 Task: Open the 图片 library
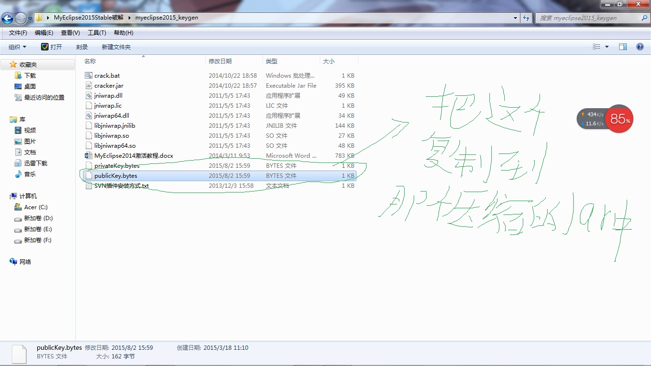[30, 141]
